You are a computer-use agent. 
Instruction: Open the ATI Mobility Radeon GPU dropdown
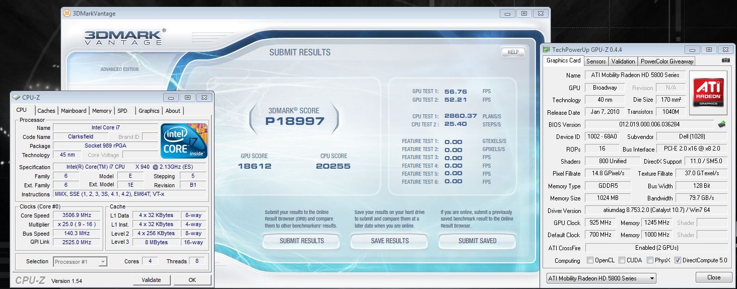[x=601, y=278]
